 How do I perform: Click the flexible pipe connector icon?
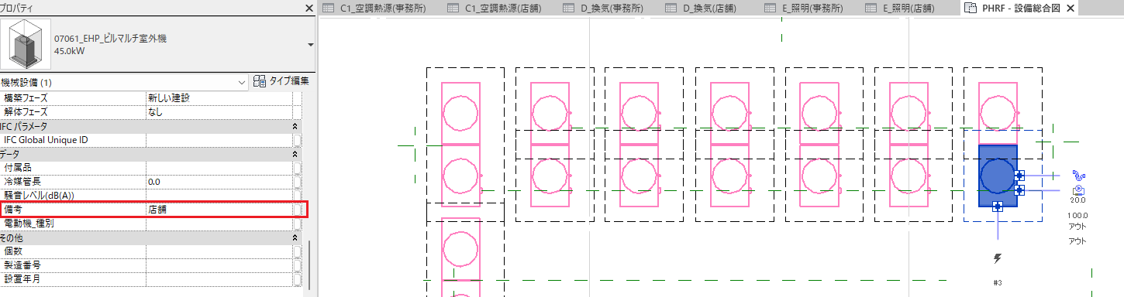[1077, 176]
